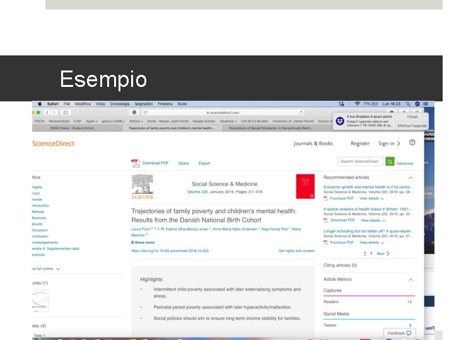Click Chiudi on Dropbox notification

click(412, 117)
